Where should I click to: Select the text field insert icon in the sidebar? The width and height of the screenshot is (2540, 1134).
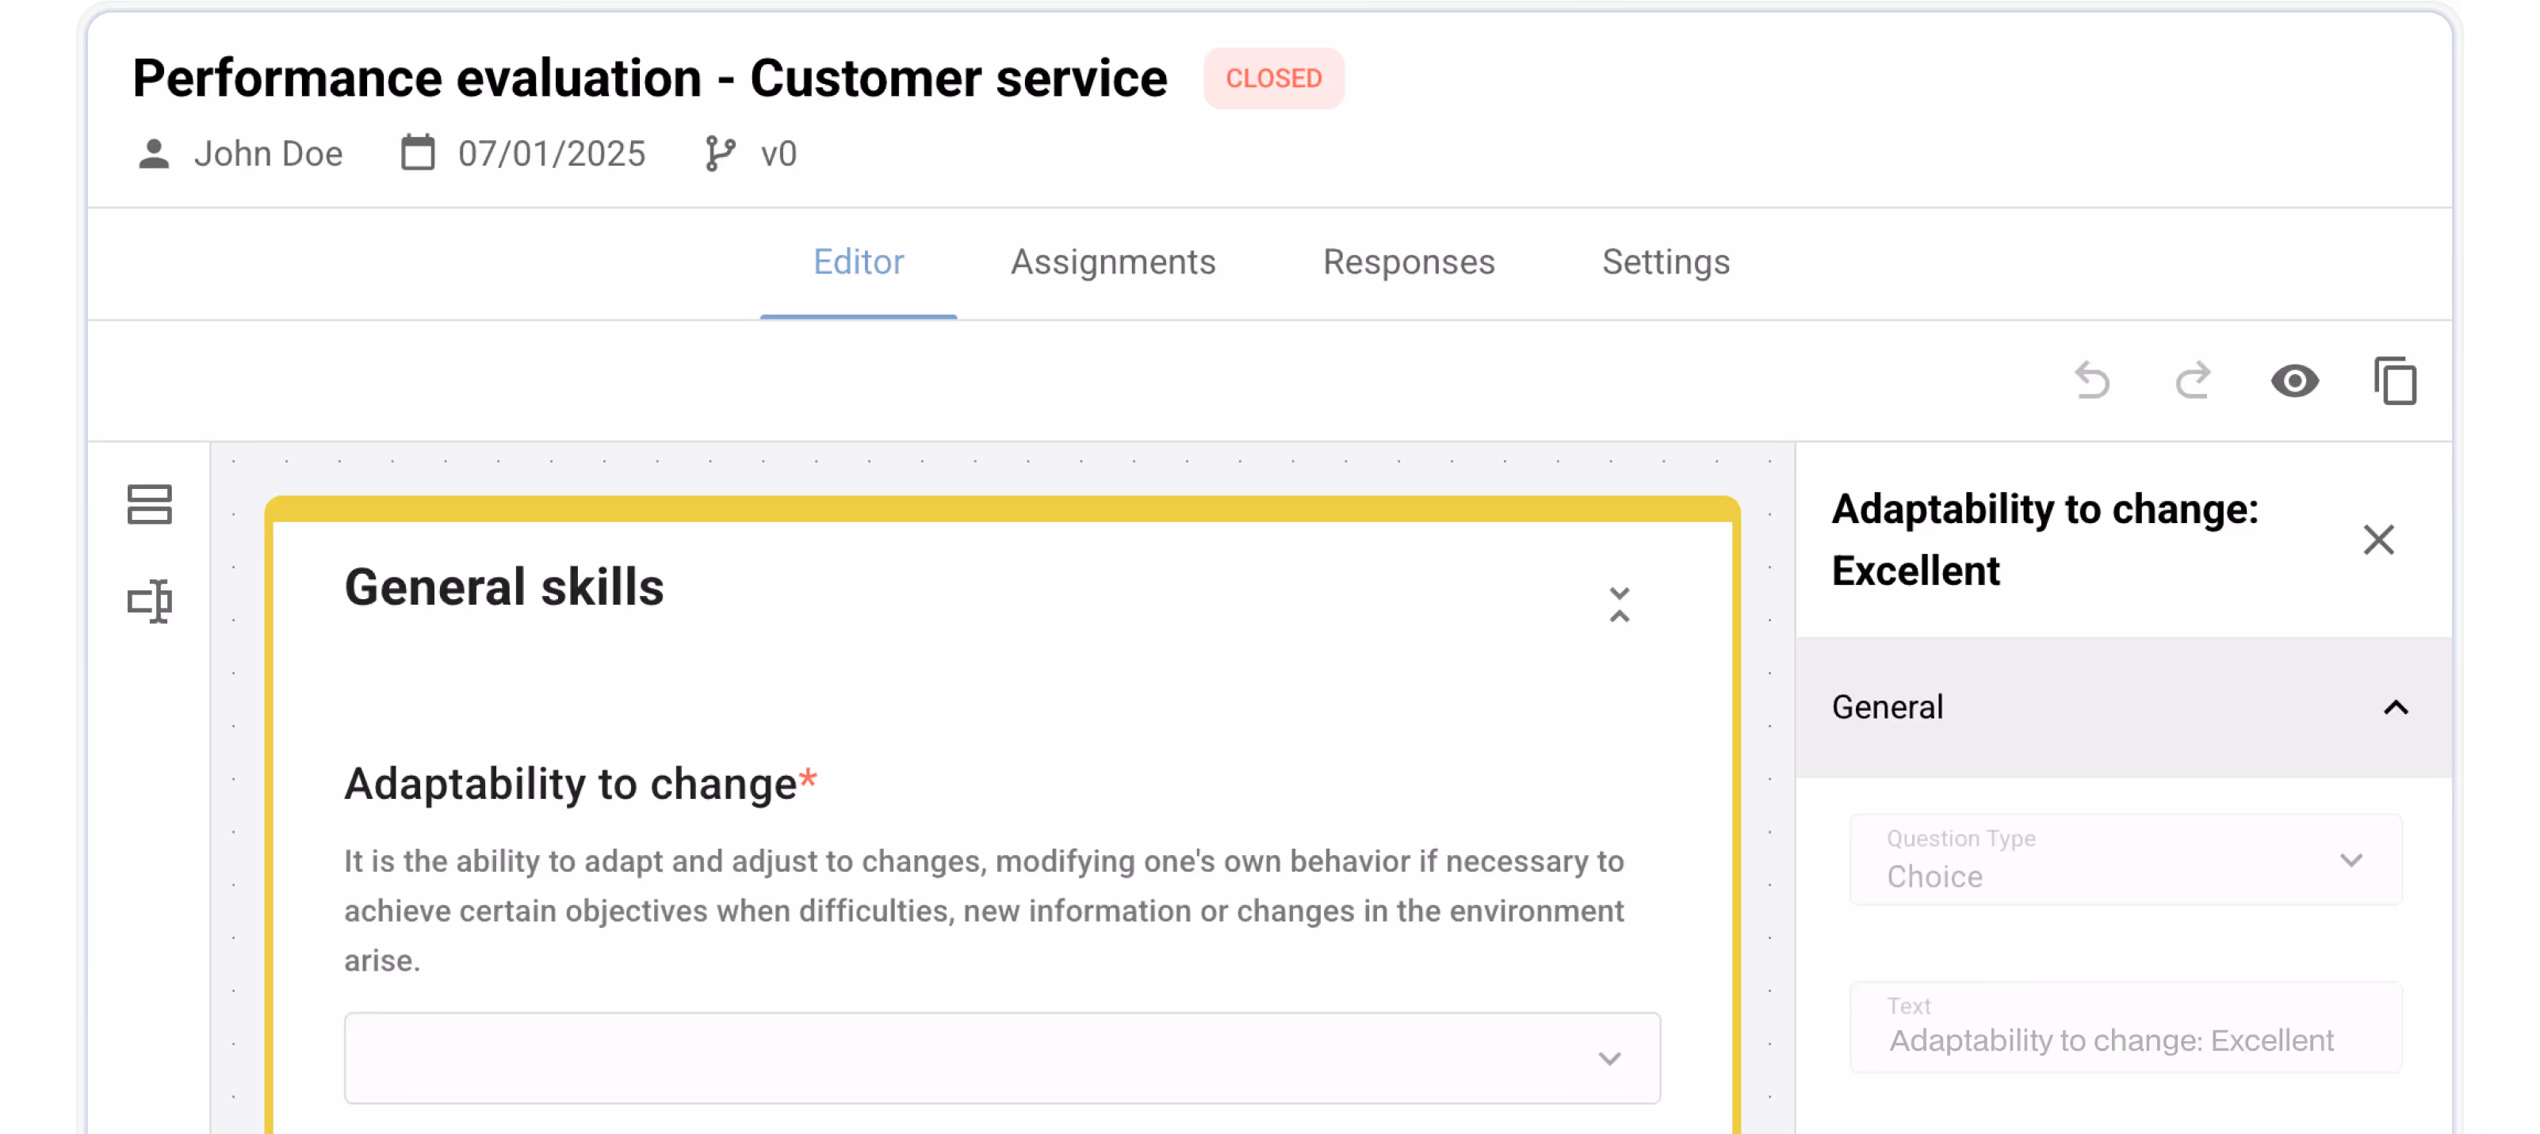[149, 601]
